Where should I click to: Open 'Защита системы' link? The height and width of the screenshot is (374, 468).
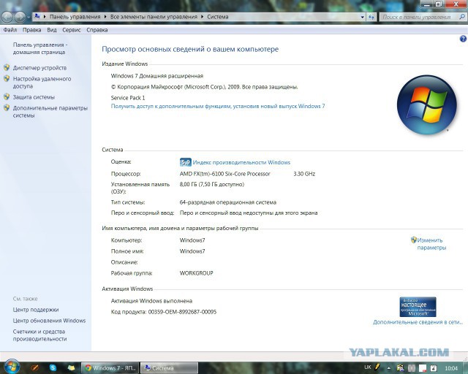click(34, 97)
